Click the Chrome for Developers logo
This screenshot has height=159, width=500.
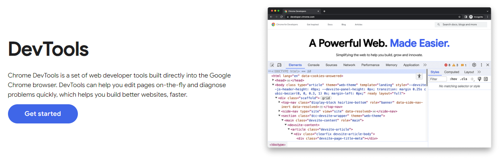[x=285, y=24]
